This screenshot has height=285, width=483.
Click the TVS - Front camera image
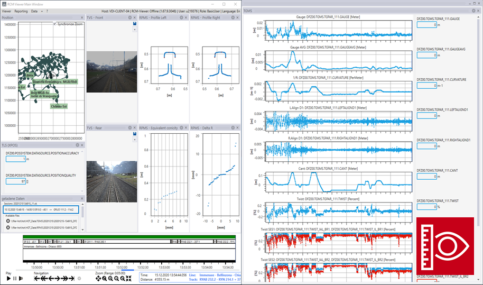pyautogui.click(x=112, y=72)
